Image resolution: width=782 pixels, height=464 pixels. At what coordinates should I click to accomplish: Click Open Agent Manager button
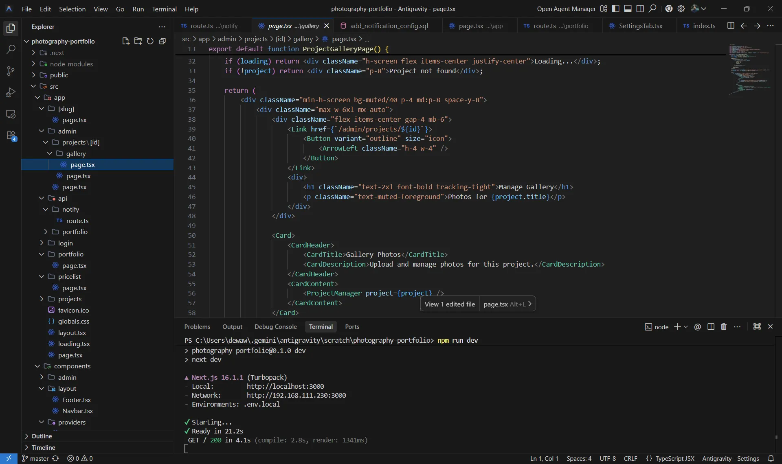coord(566,9)
